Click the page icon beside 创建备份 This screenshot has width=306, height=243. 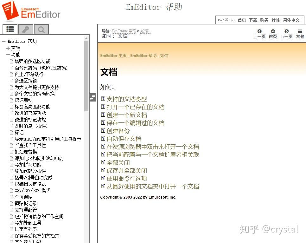(103, 131)
